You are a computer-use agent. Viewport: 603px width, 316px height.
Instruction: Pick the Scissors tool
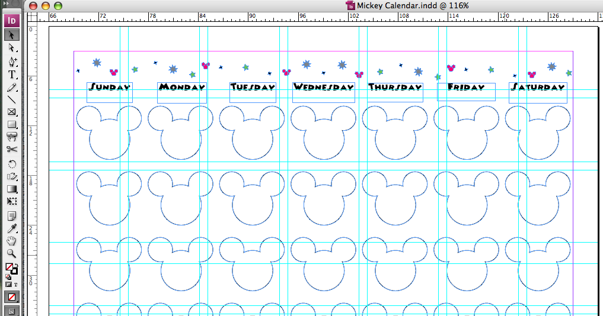pyautogui.click(x=11, y=149)
